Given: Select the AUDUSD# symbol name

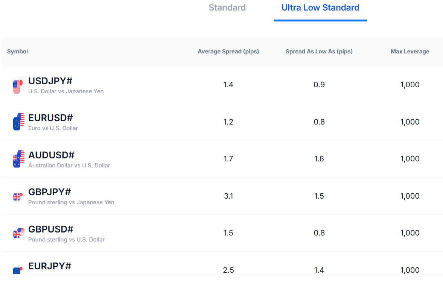Looking at the screenshot, I should click(51, 155).
